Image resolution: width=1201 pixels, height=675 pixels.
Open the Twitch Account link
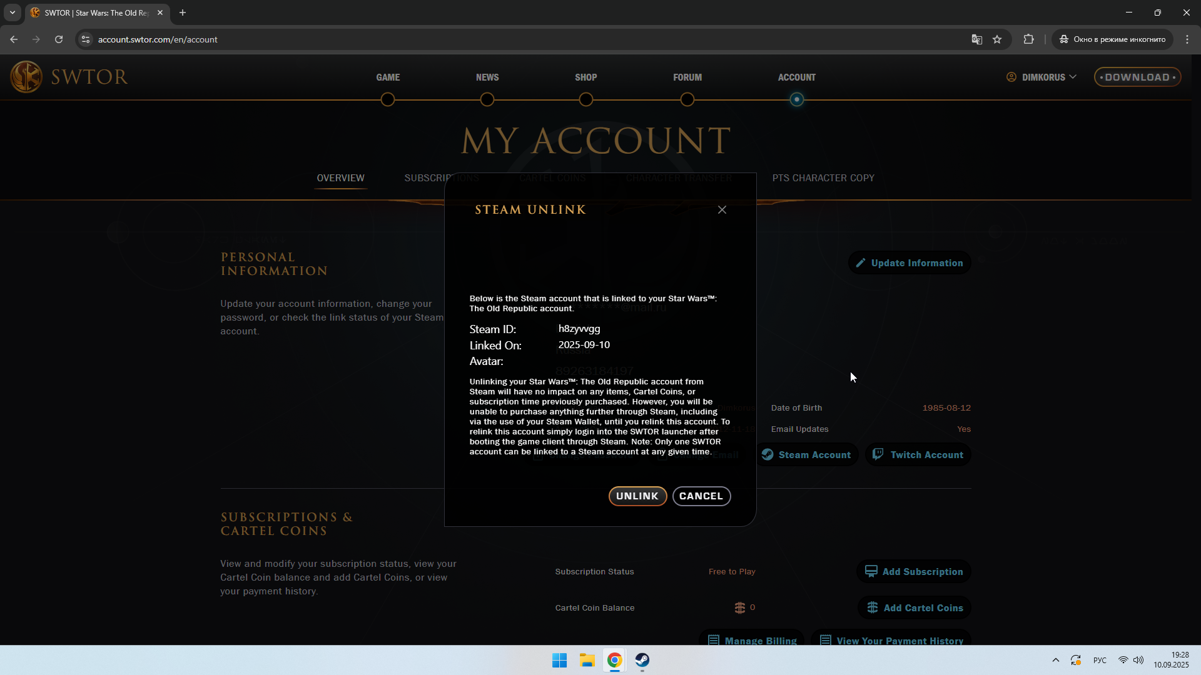[918, 455]
